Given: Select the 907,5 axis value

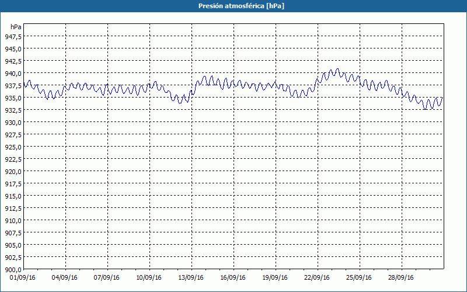Looking at the screenshot, I should pos(13,232).
